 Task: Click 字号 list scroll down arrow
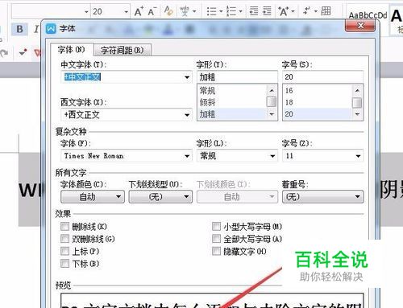[x=357, y=114]
